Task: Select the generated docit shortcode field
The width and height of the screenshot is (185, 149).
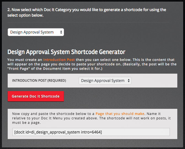Action: 91,132
